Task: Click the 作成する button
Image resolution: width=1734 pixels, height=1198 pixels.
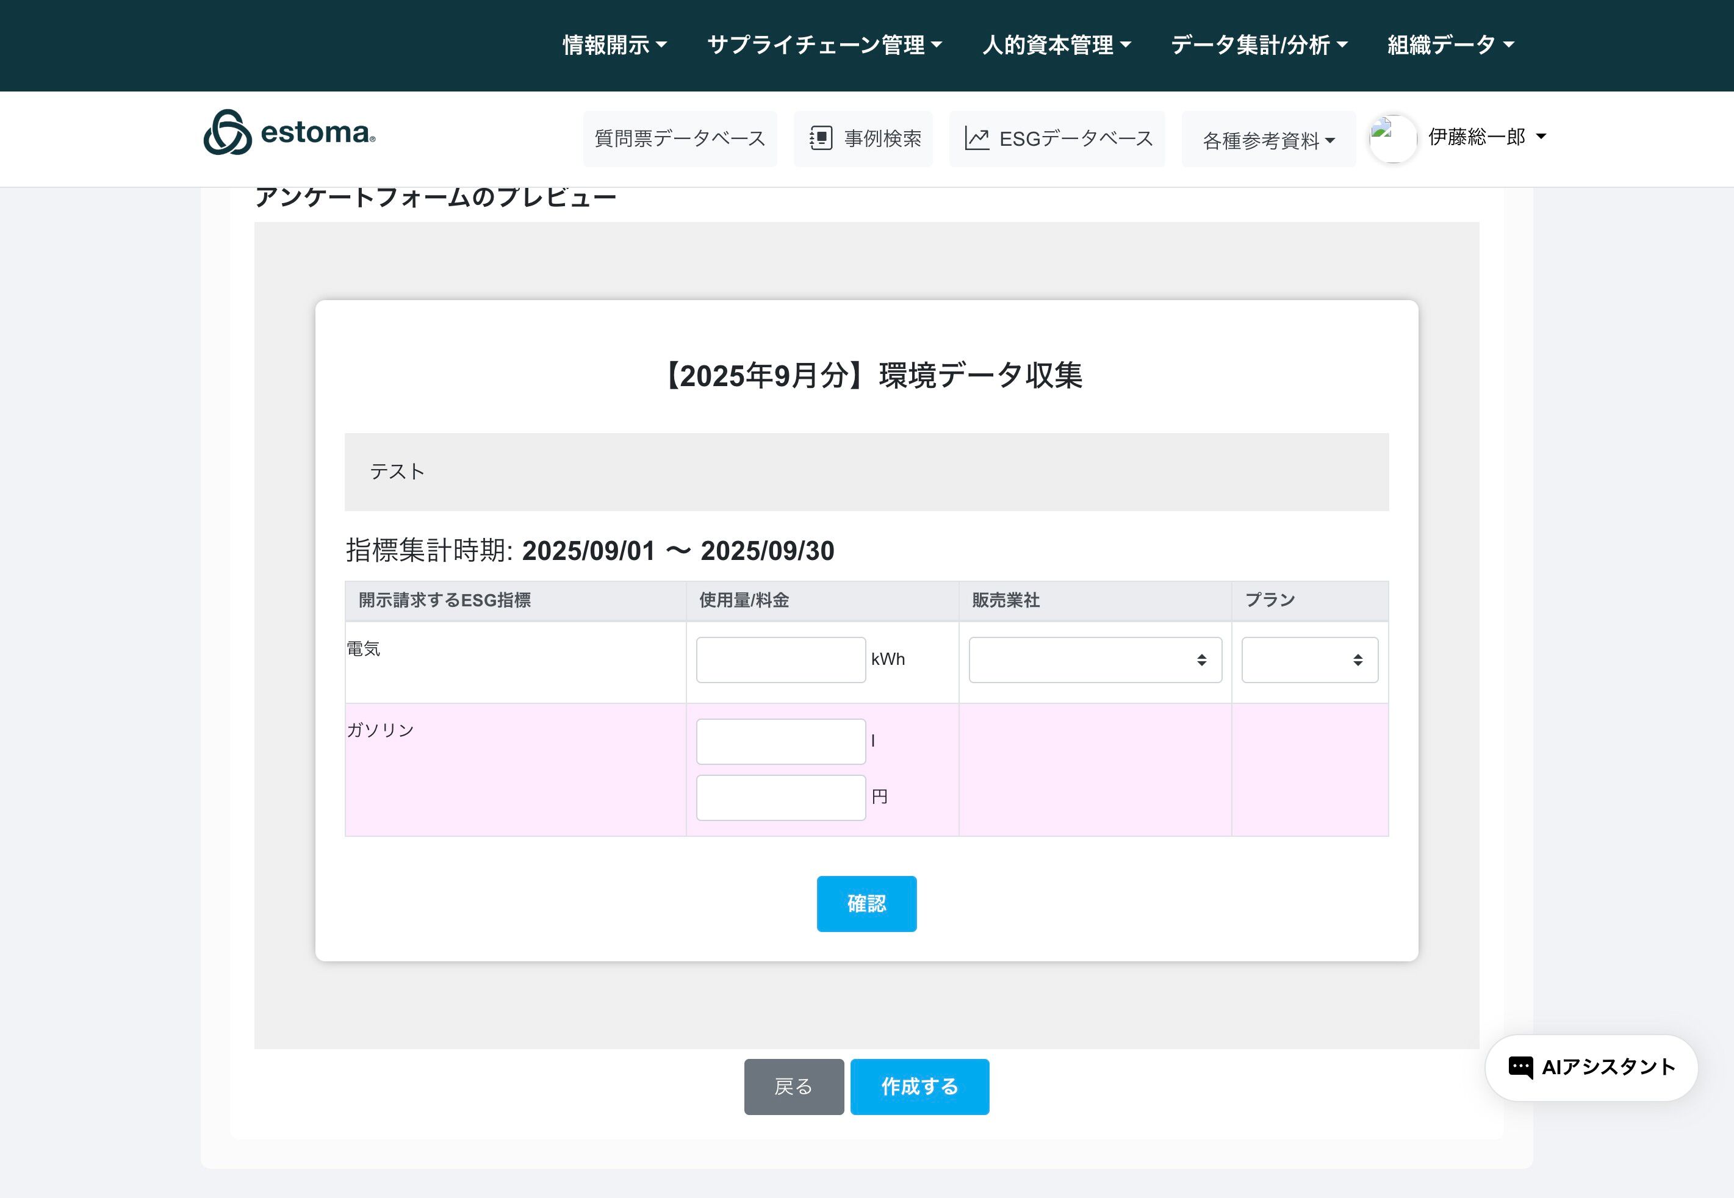Action: [x=919, y=1086]
